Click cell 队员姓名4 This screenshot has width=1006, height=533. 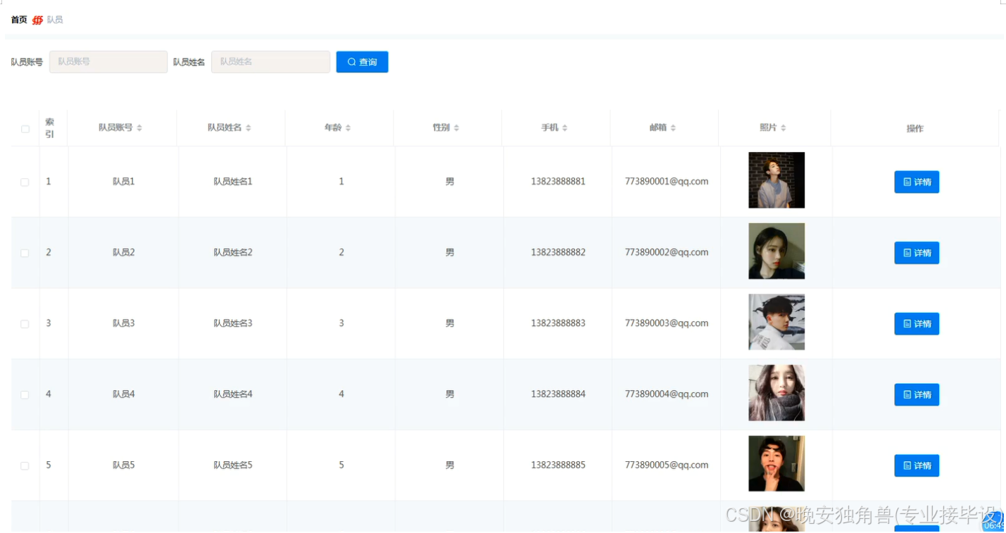pyautogui.click(x=233, y=394)
